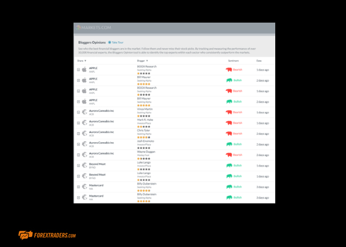Image resolution: width=346 pixels, height=247 pixels.
Task: Open blogger Wayne Duggan
Action: [146, 152]
